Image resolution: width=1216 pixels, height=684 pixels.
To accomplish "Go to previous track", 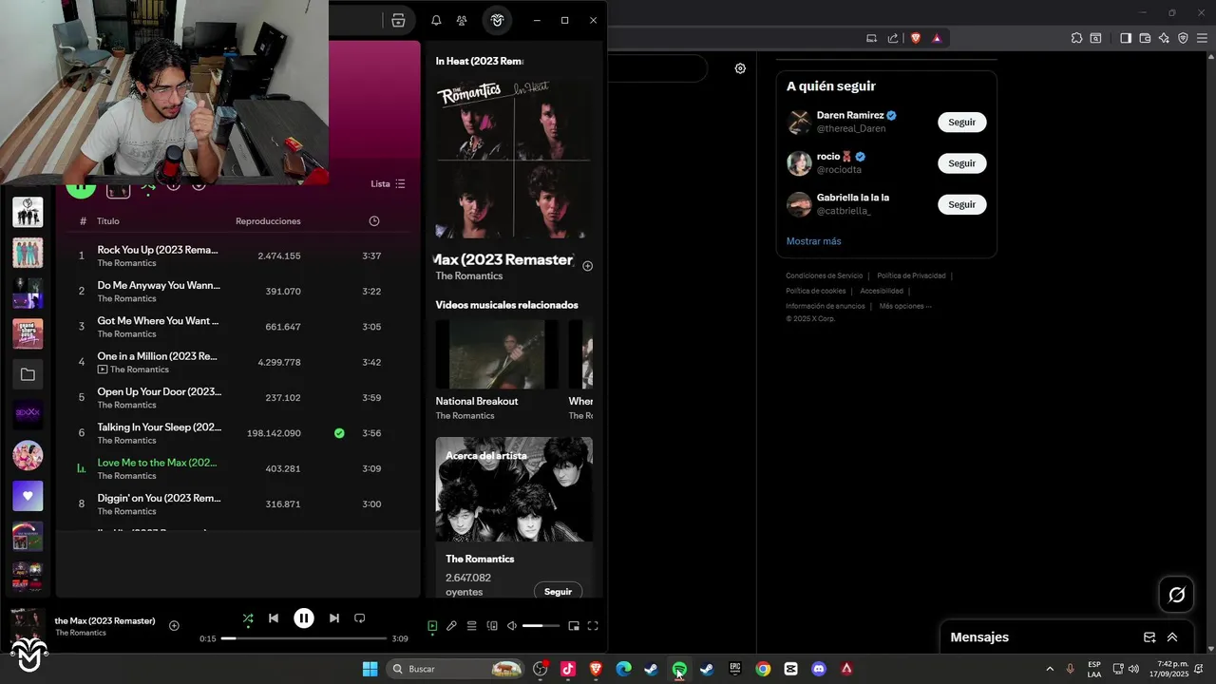I will [x=274, y=618].
